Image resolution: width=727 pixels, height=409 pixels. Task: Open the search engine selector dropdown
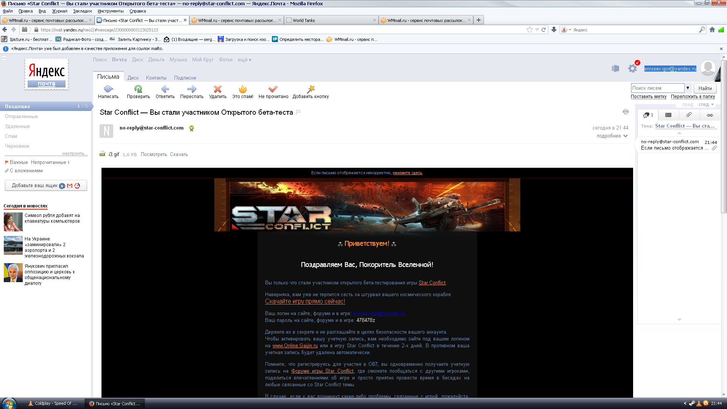coord(566,30)
